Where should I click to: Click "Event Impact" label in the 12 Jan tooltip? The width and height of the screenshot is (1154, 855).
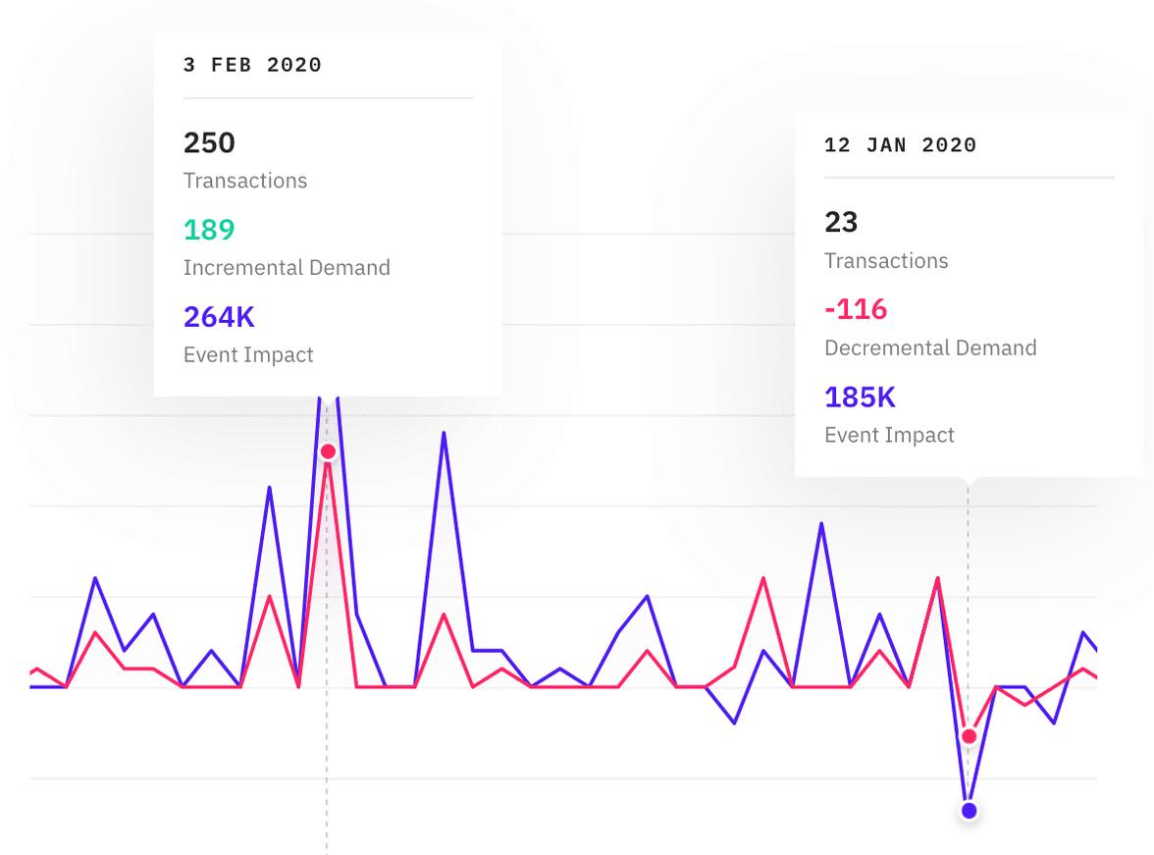[x=889, y=436]
